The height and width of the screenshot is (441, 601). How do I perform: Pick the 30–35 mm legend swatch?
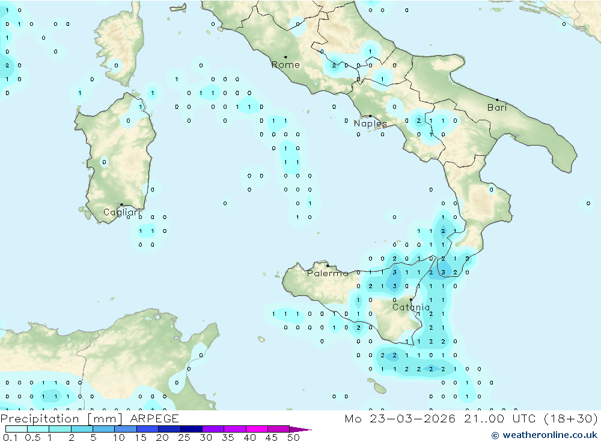[x=213, y=429]
